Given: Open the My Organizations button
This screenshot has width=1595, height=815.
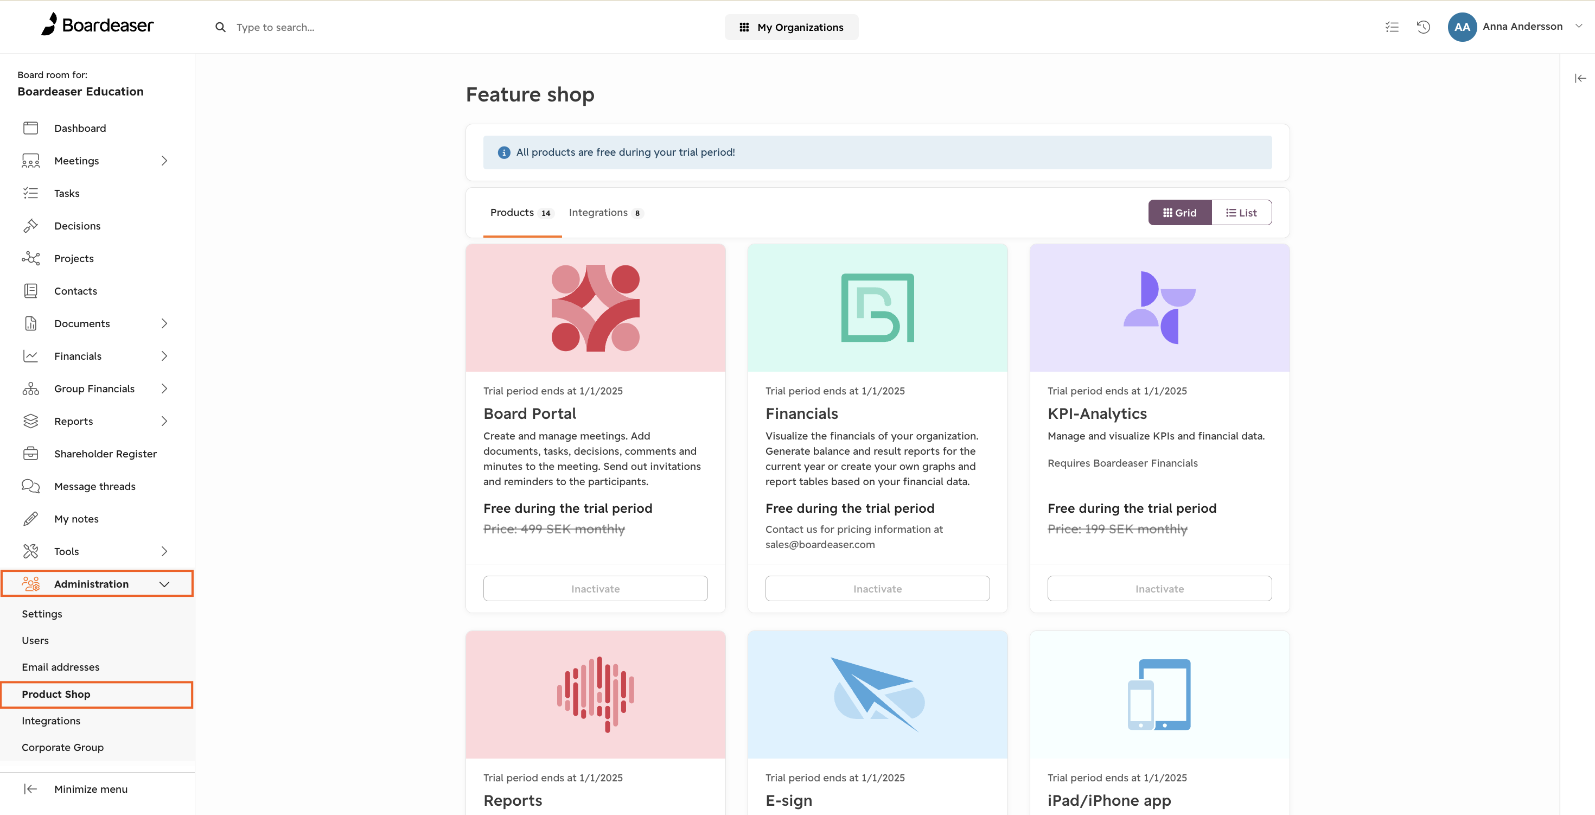Looking at the screenshot, I should pyautogui.click(x=792, y=27).
